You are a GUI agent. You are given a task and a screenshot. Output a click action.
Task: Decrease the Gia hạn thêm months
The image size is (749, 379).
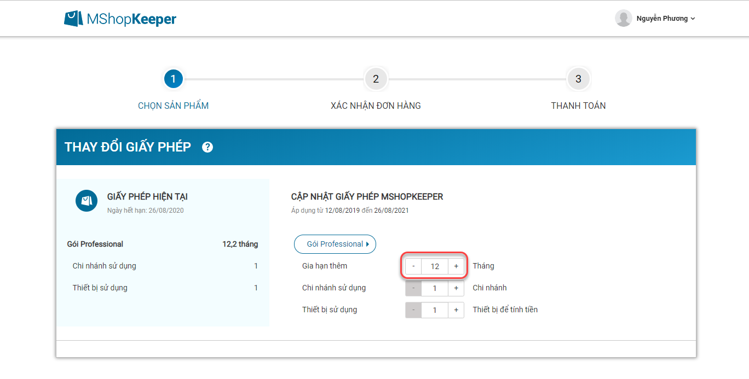pos(413,266)
